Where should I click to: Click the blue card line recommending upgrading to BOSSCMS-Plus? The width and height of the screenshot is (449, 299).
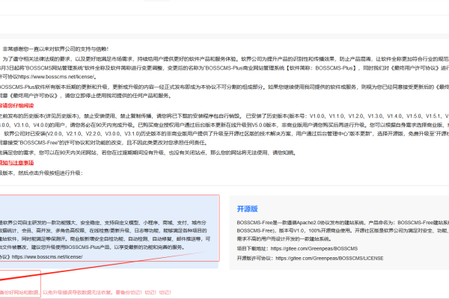point(94,247)
